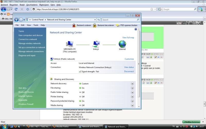Screen dimensions: 206x129
Task: Launch Firefox from quick launch bar
Action: point(15,127)
